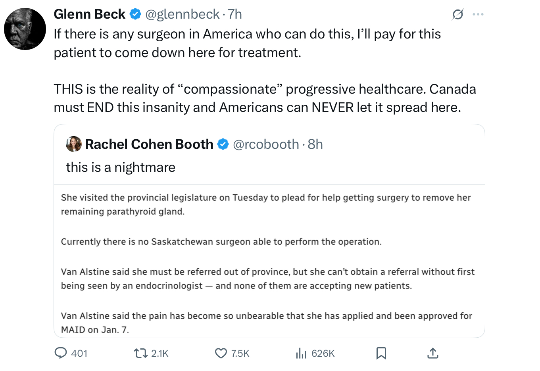This screenshot has width=540, height=371.
Task: Click the reply comment icon
Action: (61, 353)
